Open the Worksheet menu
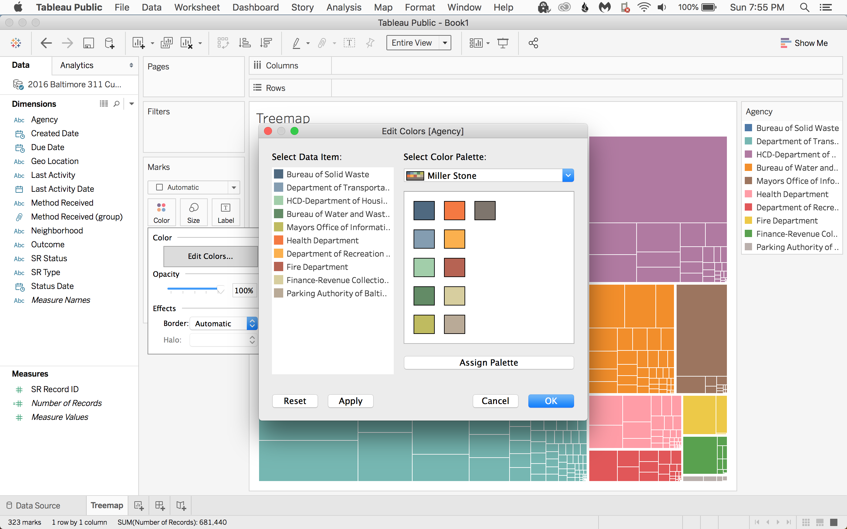The width and height of the screenshot is (847, 529). point(197,7)
